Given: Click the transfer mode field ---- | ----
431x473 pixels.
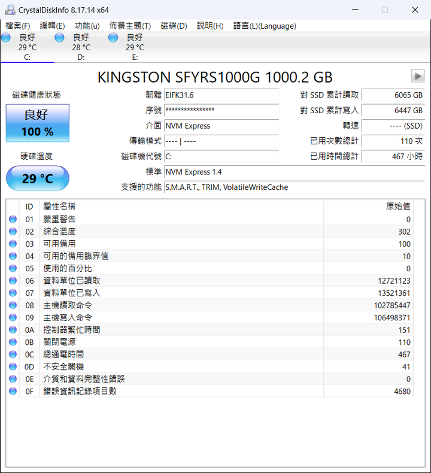Looking at the screenshot, I should 221,141.
